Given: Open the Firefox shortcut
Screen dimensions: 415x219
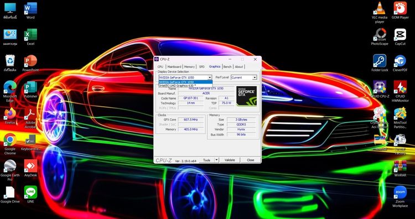Looking at the screenshot, I should 10,116.
